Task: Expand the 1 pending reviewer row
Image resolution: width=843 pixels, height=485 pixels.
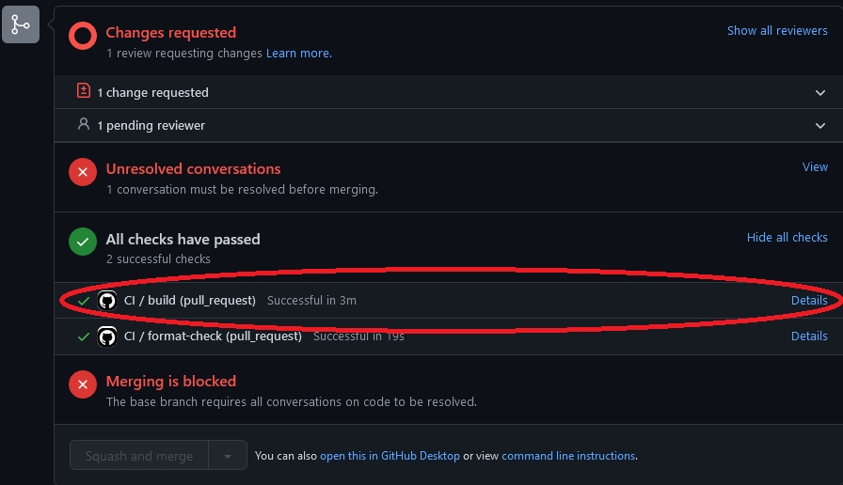Action: tap(821, 126)
